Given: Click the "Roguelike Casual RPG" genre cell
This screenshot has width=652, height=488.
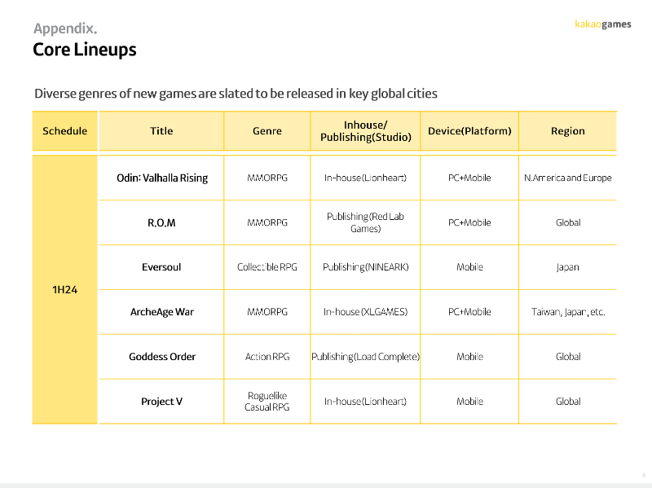Looking at the screenshot, I should 267,402.
